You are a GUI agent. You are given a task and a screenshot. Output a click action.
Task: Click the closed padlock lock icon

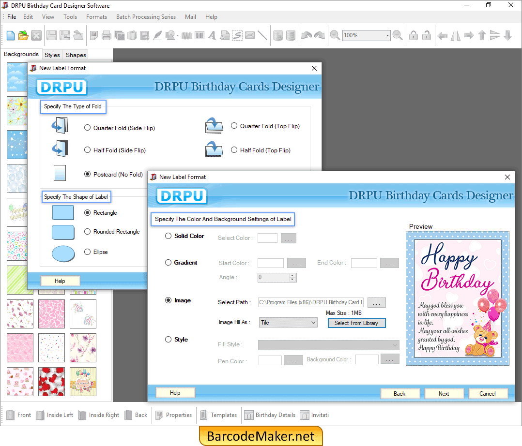(x=414, y=35)
